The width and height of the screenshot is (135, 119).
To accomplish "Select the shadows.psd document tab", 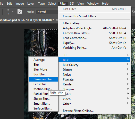I will tap(27, 20).
